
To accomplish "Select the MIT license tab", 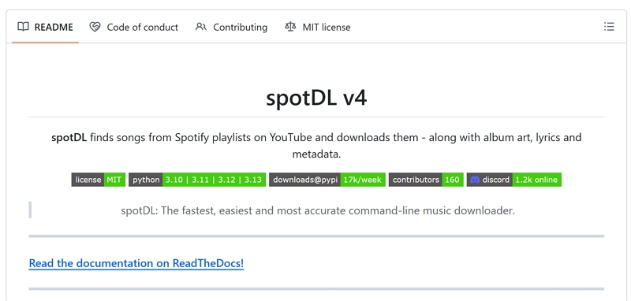I will tap(318, 27).
